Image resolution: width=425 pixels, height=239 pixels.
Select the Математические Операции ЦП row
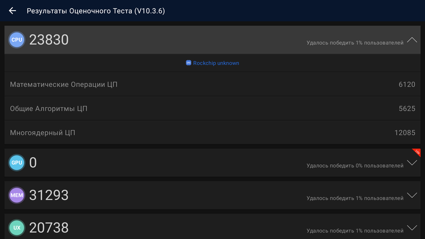212,84
